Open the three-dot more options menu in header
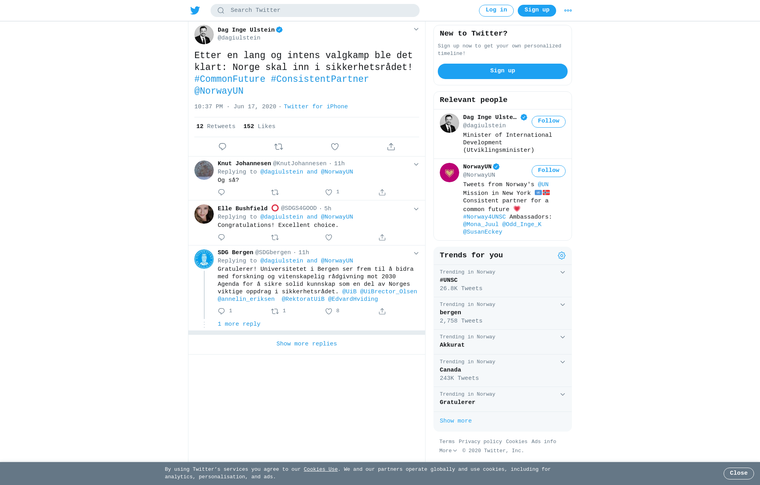The width and height of the screenshot is (760, 485). 568,11
